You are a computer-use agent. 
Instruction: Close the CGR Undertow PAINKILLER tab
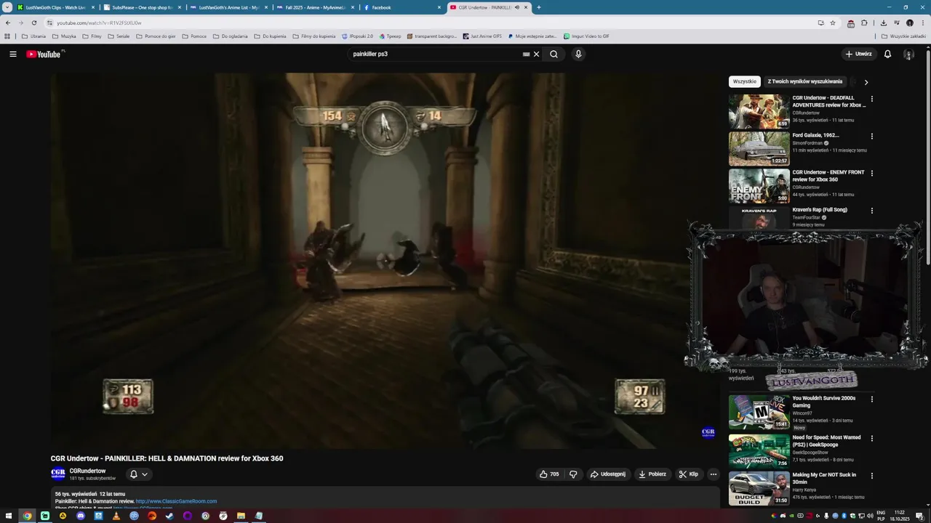coord(526,7)
